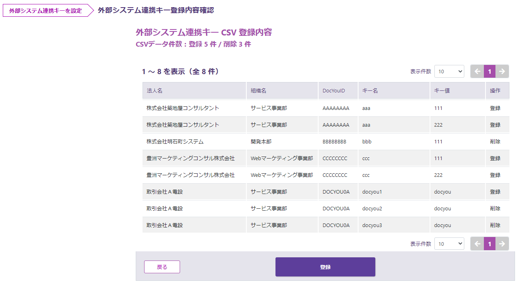Click the bottom next page arrow
This screenshot has height=288, width=527.
(x=502, y=244)
